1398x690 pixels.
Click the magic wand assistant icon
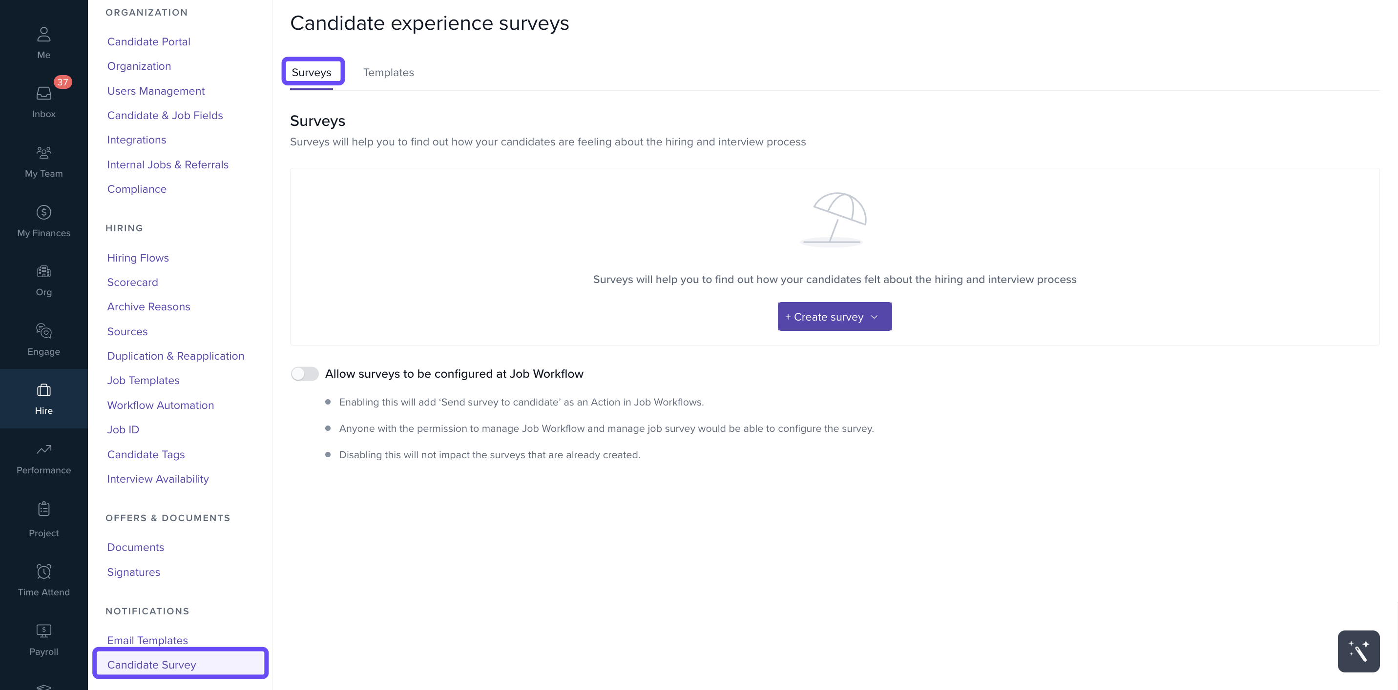(x=1358, y=651)
